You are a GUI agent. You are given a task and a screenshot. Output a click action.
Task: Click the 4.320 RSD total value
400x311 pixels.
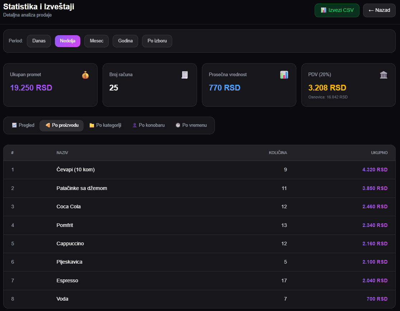[x=375, y=170]
